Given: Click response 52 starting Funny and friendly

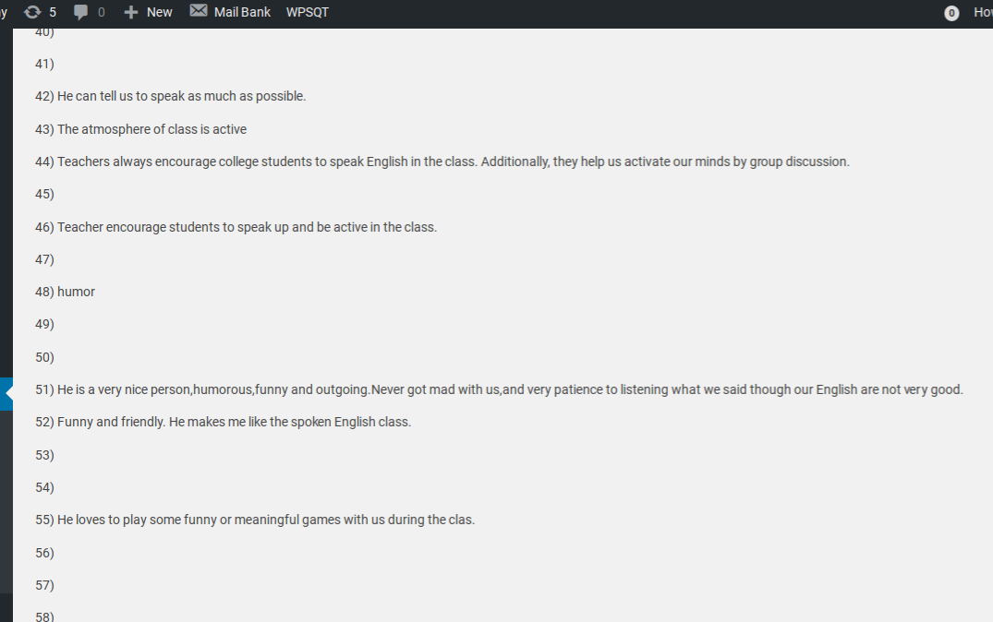Looking at the screenshot, I should tap(223, 422).
